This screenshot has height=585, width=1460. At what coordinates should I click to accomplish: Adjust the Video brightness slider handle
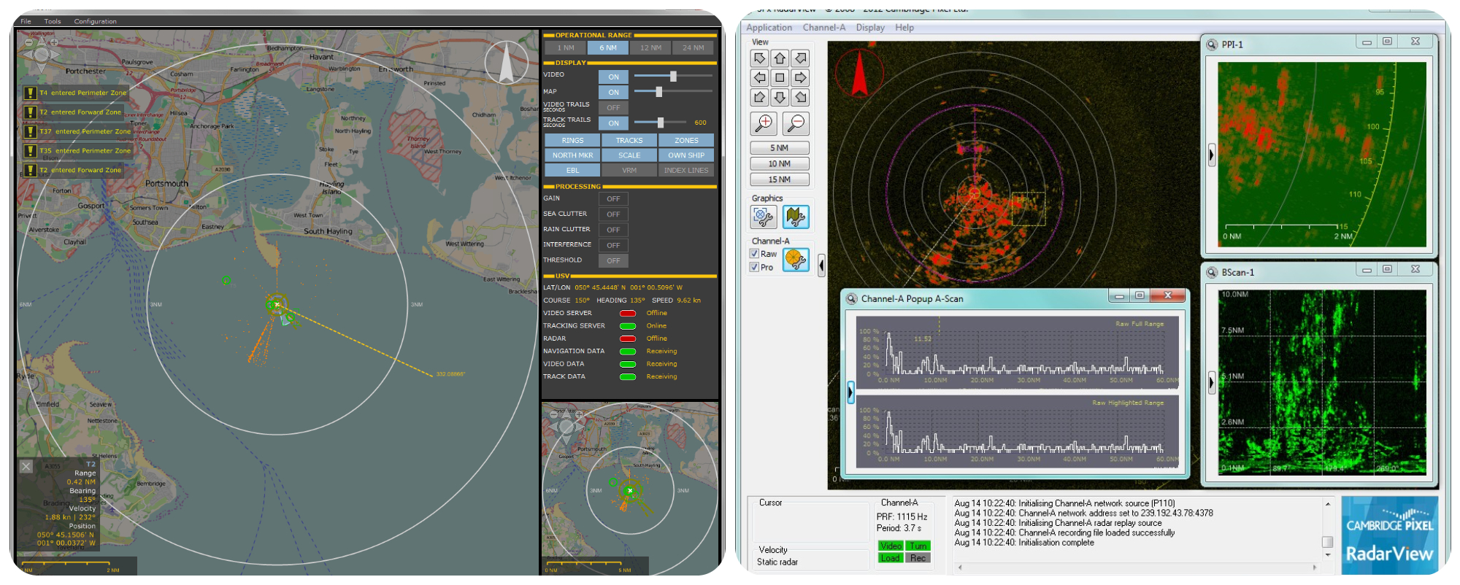click(x=673, y=76)
